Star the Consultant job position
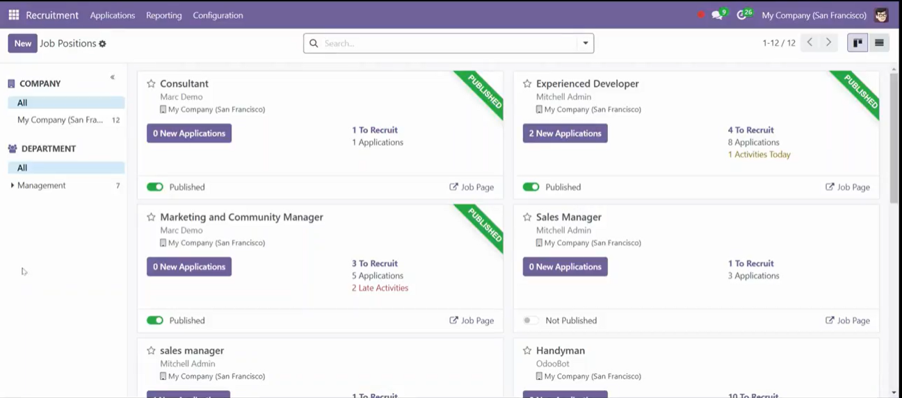This screenshot has height=398, width=902. pyautogui.click(x=151, y=83)
